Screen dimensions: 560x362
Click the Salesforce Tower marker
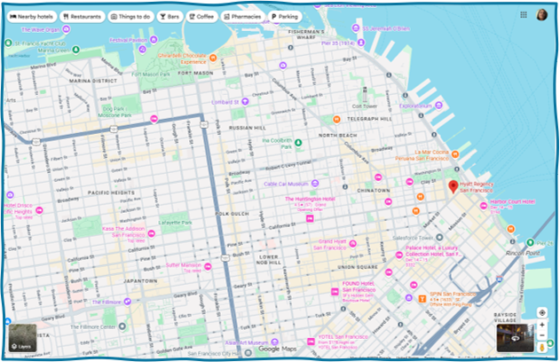[x=439, y=238]
